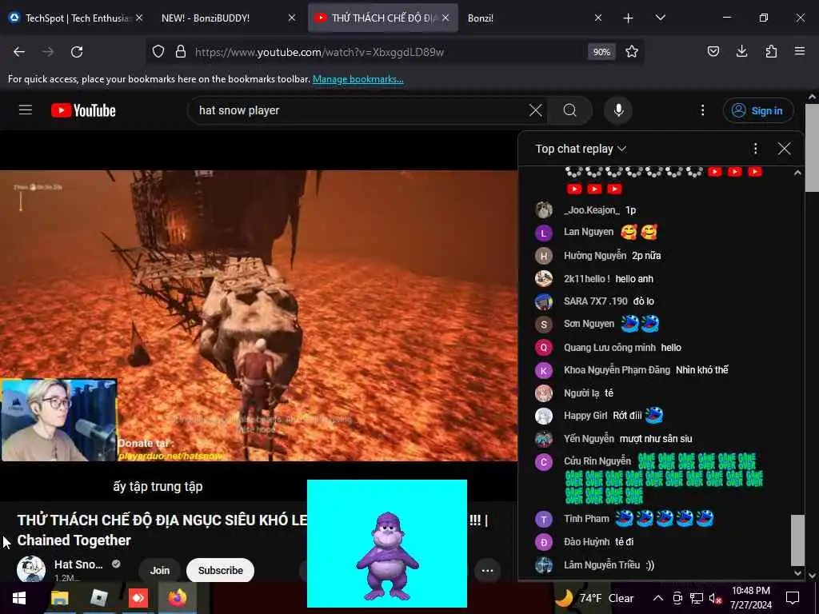Bookmark this page with the star
Viewport: 819px width, 614px height.
pyautogui.click(x=632, y=52)
